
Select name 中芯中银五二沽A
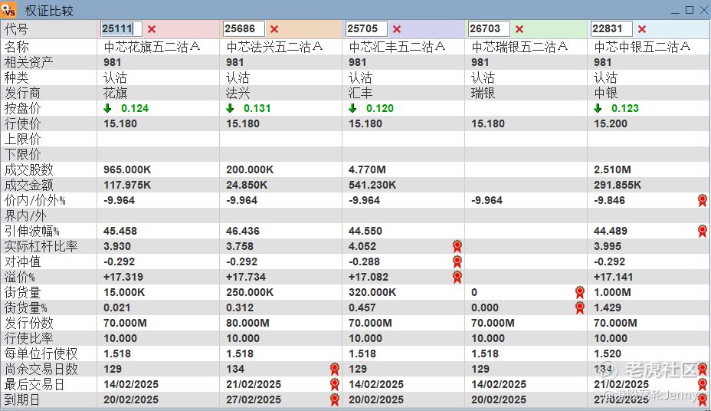tap(642, 47)
